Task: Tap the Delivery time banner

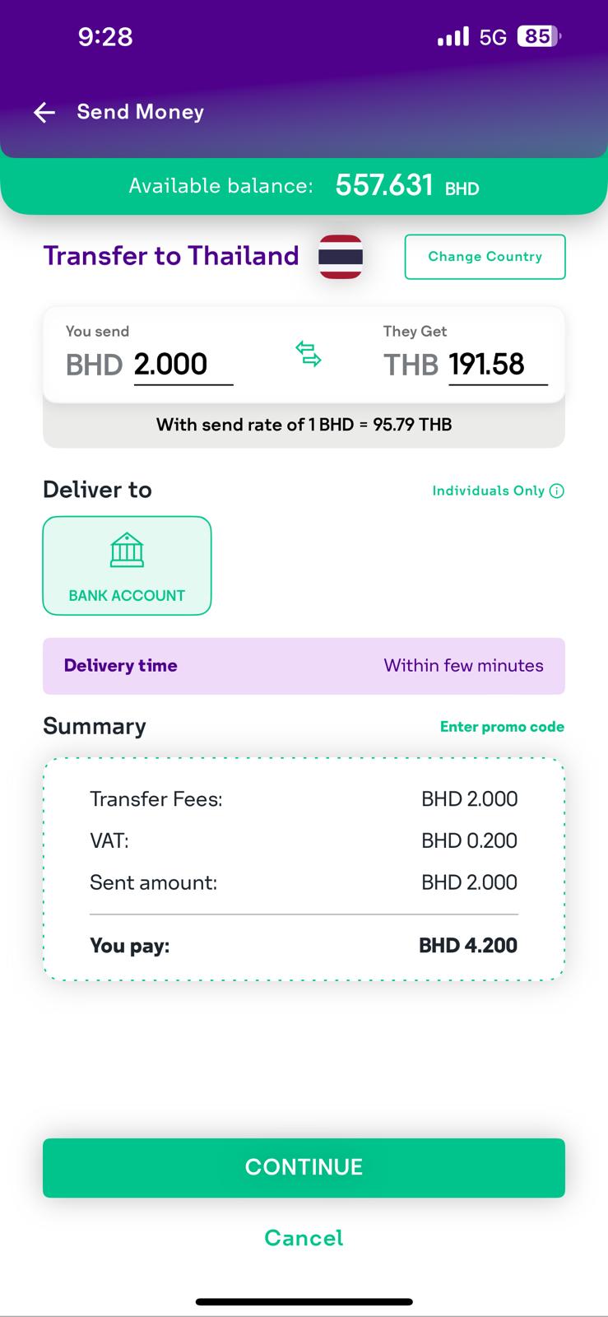Action: coord(304,666)
